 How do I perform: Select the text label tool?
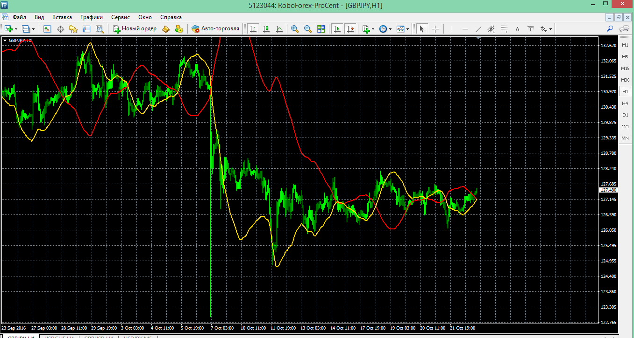coord(530,29)
